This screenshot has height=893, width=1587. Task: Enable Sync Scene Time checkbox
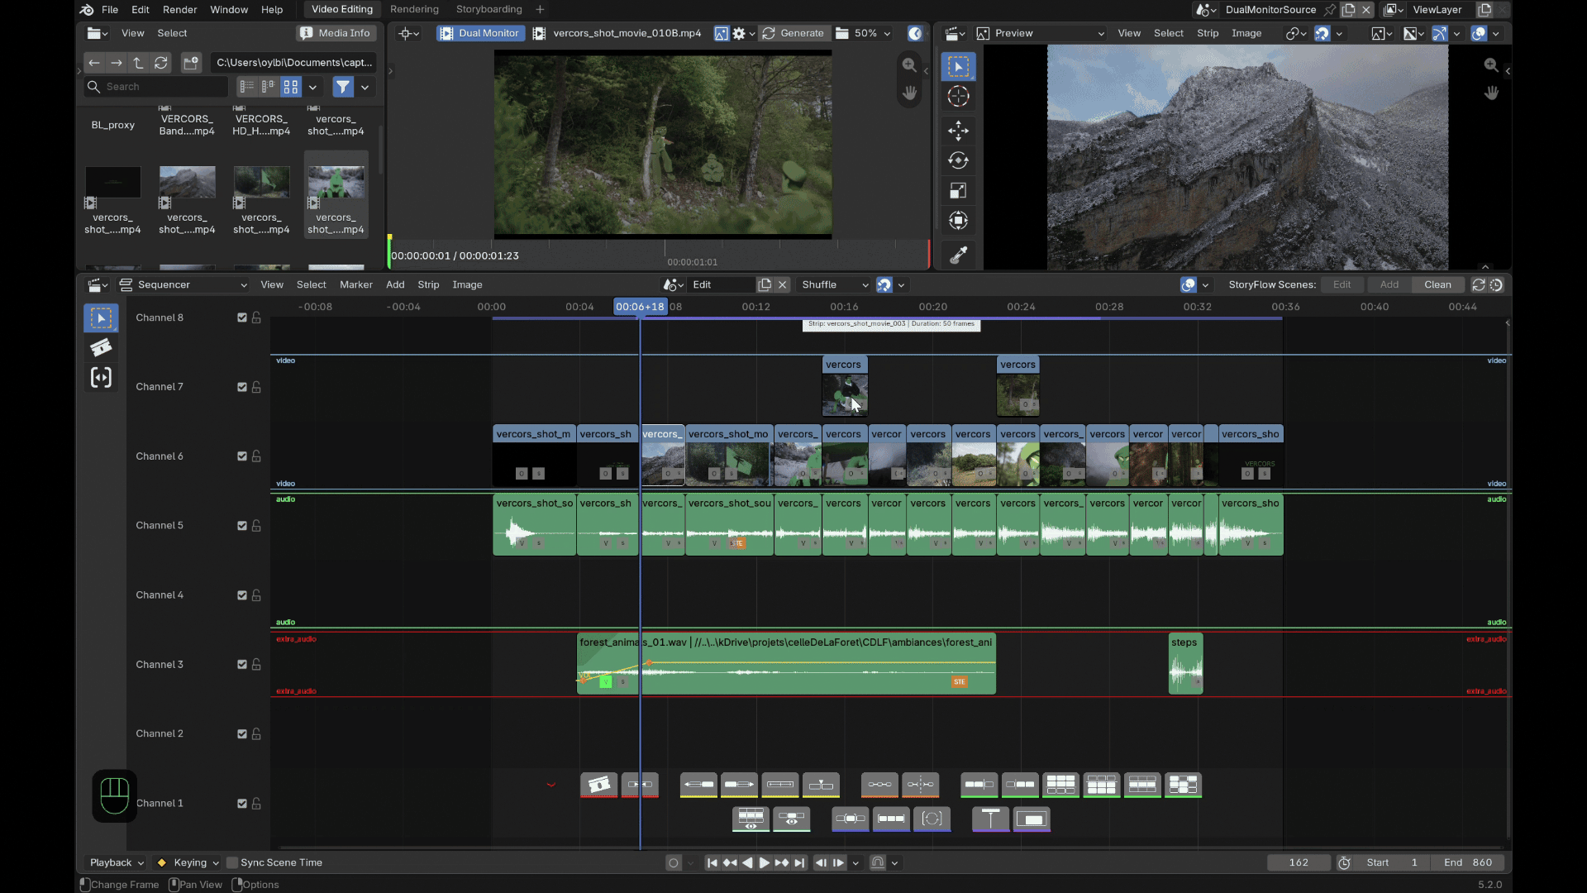point(232,862)
